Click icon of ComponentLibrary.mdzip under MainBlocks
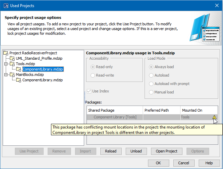 19,80
